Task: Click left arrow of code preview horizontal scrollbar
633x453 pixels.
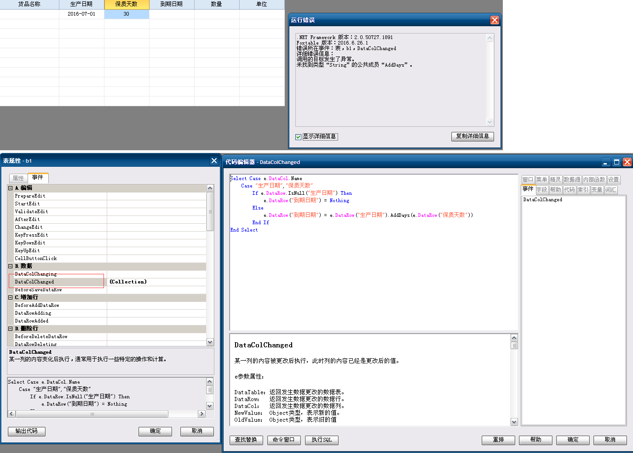Action: pyautogui.click(x=12, y=414)
